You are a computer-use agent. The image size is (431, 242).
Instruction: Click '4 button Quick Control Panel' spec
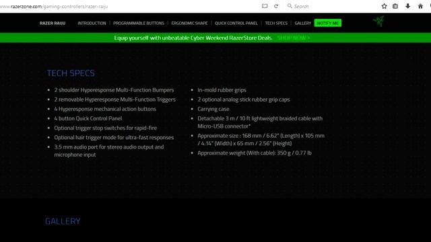[x=88, y=118]
